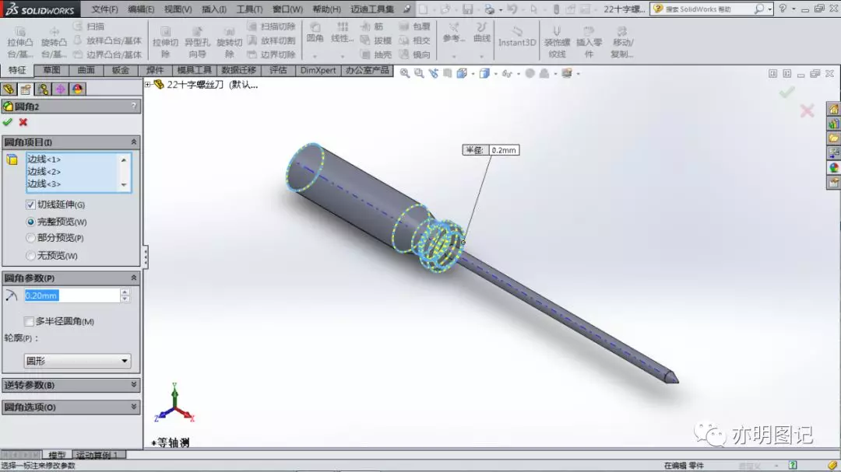Switch to the 草图 tab
The height and width of the screenshot is (472, 841).
click(51, 70)
